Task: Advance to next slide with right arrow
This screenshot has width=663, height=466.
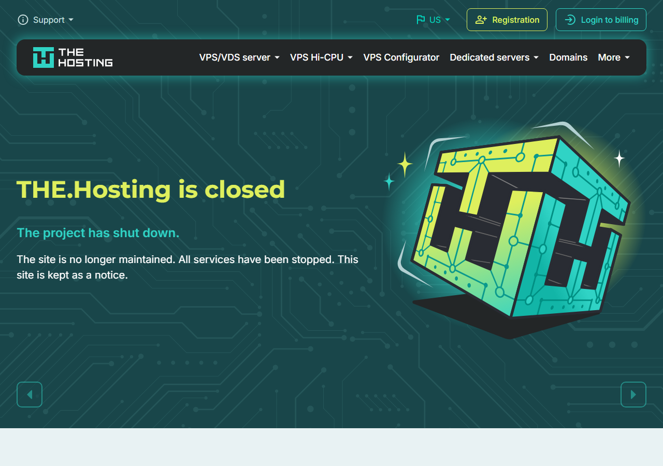Action: (633, 395)
